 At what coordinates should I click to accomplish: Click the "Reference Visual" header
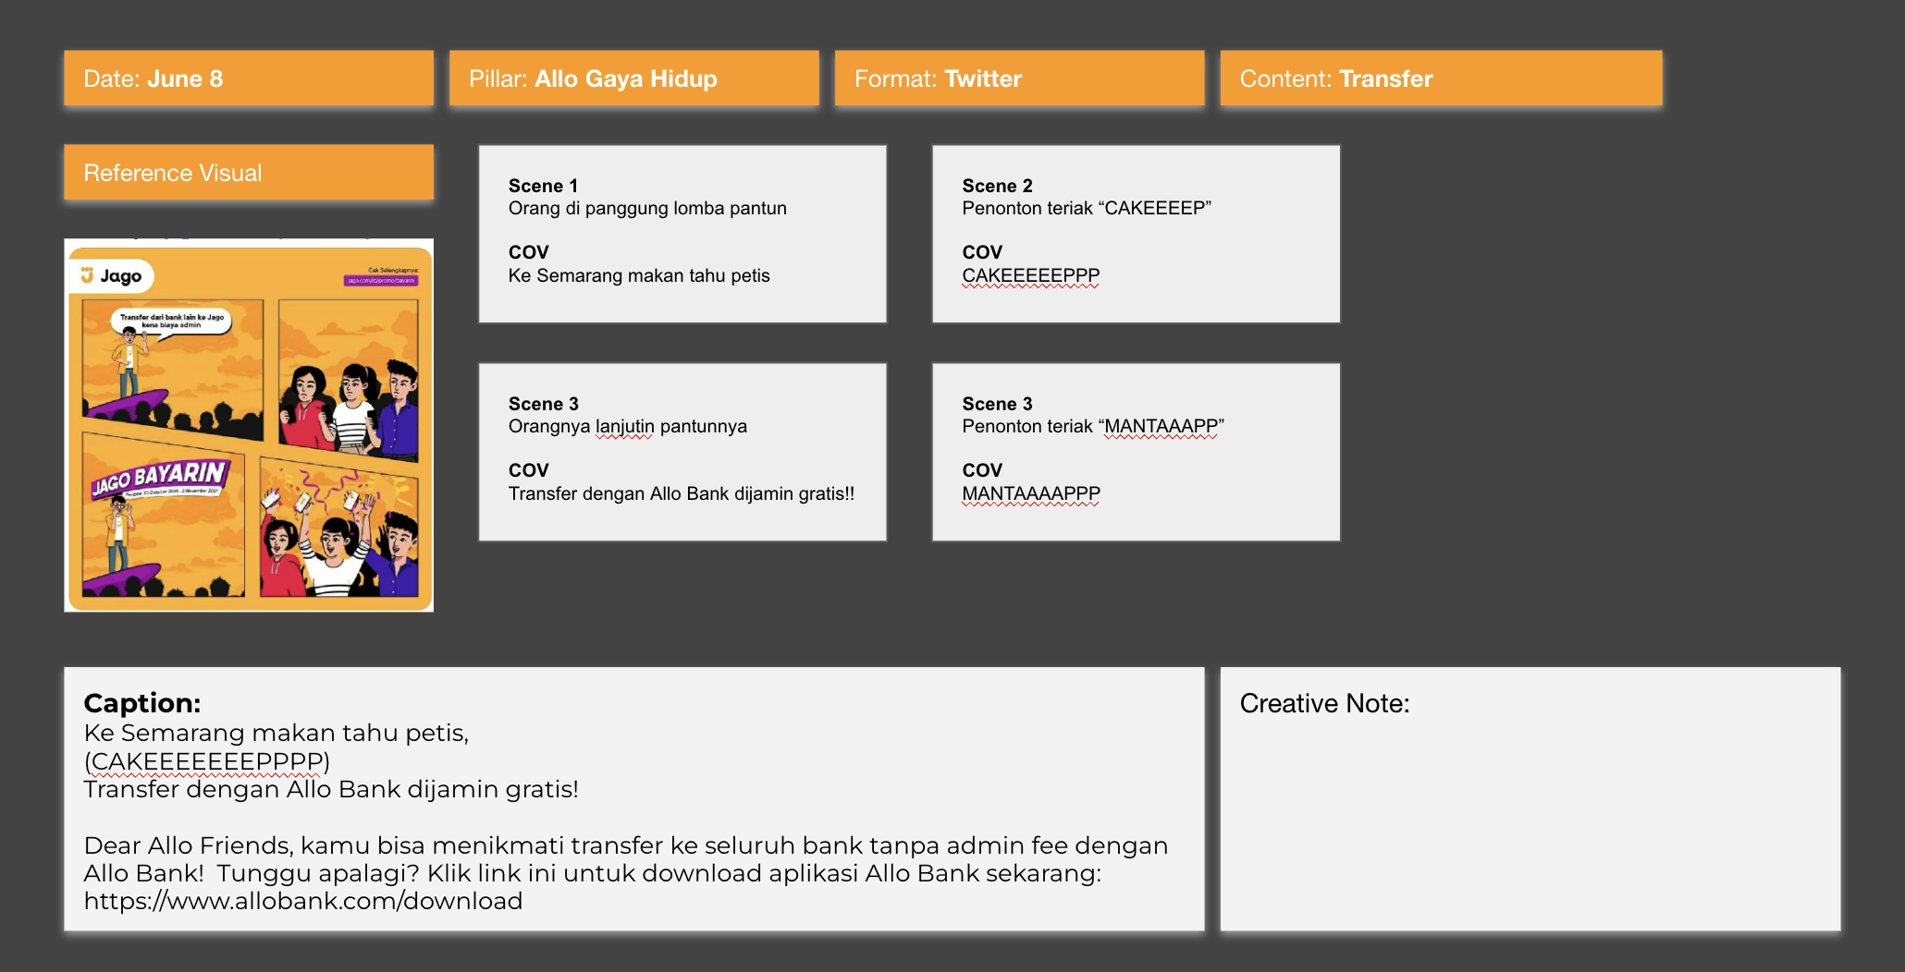[x=249, y=172]
